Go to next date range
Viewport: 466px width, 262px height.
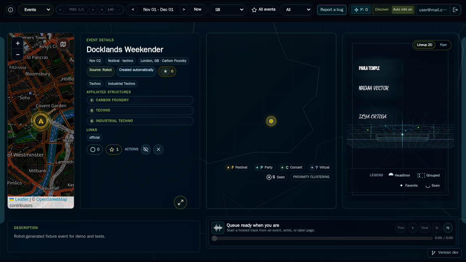184,9
